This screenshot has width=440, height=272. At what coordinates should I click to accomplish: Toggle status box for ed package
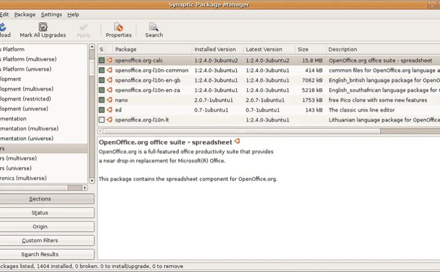pos(101,110)
